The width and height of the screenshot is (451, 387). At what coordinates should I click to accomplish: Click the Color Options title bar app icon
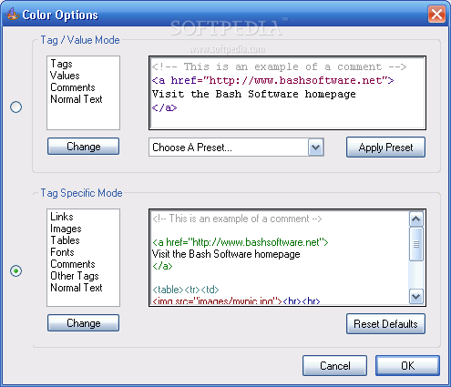[12, 14]
